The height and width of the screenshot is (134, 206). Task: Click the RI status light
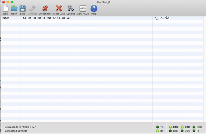[x=194, y=131]
